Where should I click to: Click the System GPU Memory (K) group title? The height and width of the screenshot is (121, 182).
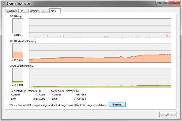[x=65, y=91]
